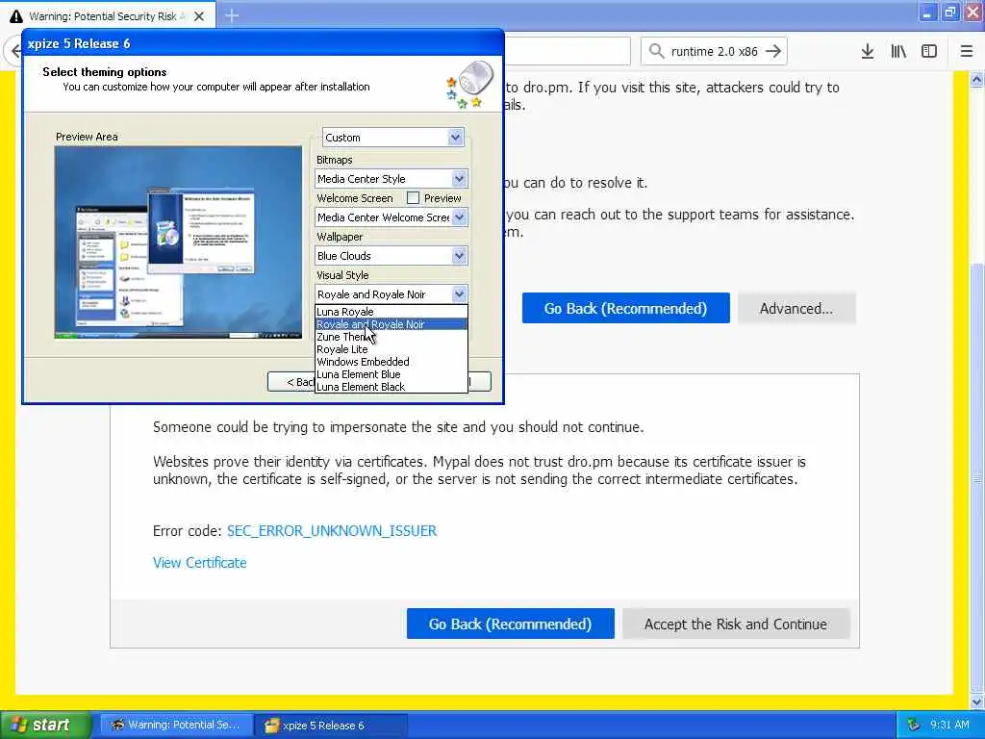Choose Windows Embedded visual style
Image resolution: width=985 pixels, height=739 pixels.
point(391,362)
